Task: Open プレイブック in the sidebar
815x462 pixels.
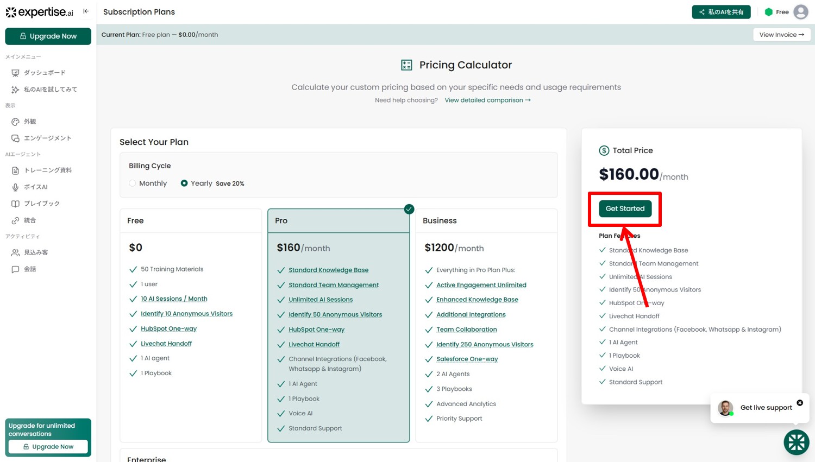Action: coord(41,204)
